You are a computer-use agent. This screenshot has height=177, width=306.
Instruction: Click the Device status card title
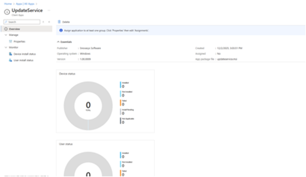(x=67, y=74)
